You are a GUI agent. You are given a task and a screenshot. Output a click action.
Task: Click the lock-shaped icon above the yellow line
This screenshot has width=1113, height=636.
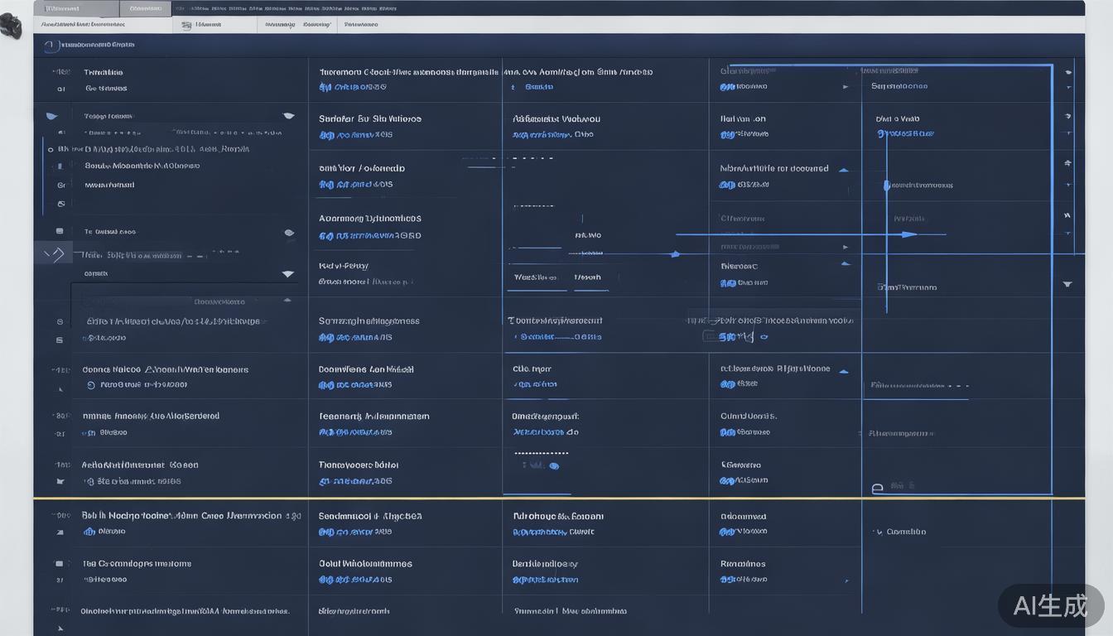coord(878,489)
